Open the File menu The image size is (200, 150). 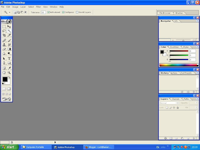point(2,7)
